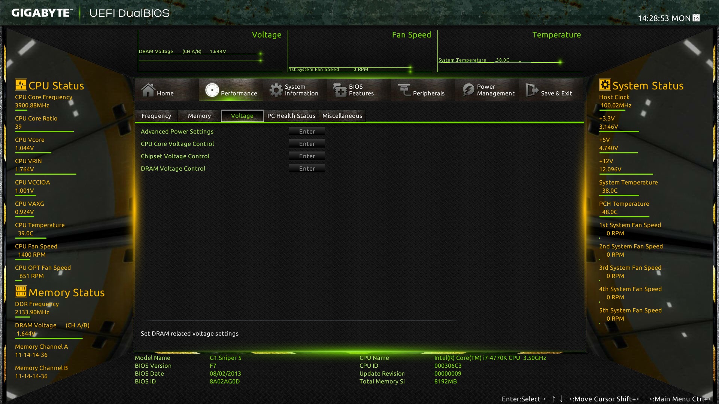Click the CPU Name i7-4770K value
This screenshot has height=404, width=719.
(490, 358)
